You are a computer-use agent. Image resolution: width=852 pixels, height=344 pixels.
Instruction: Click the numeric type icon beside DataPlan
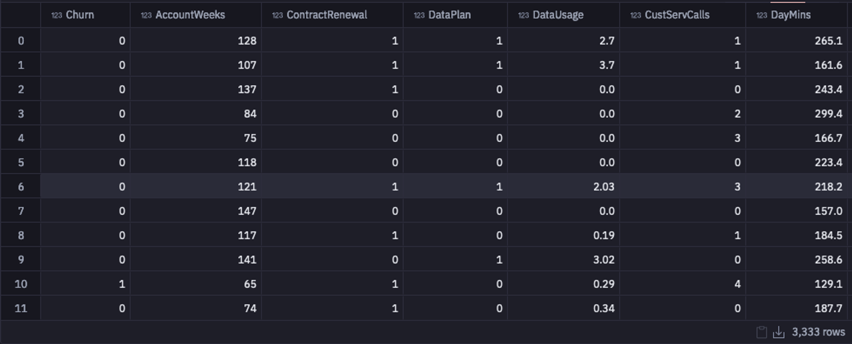point(419,15)
